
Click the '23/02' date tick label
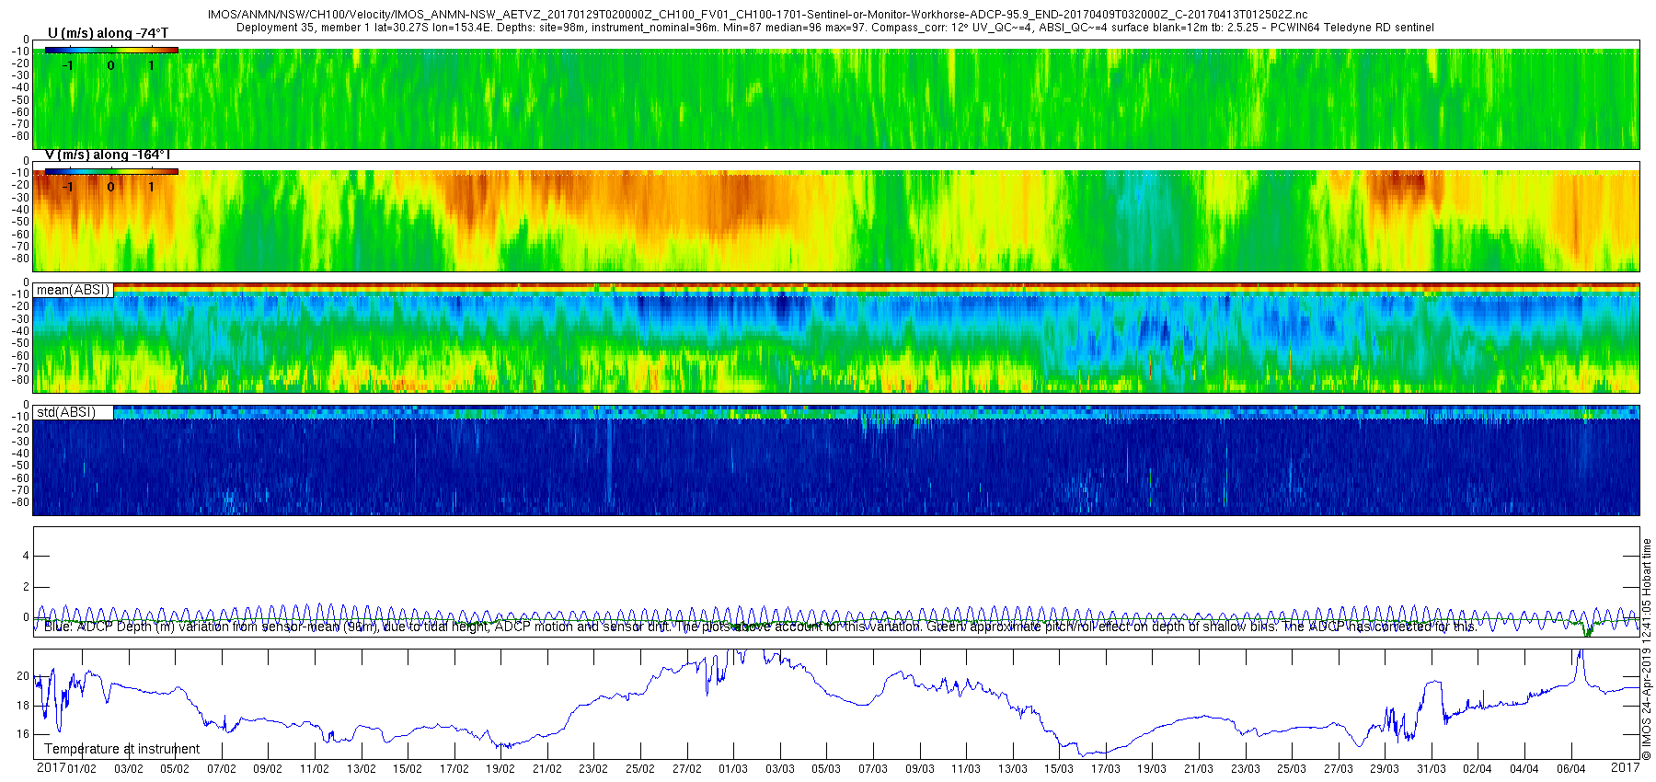click(x=593, y=769)
